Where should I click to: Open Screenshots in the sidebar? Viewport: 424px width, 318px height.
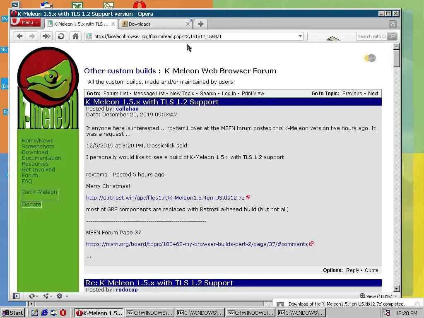(38, 146)
